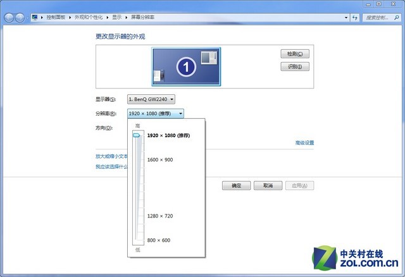Click the 检测 detect button
Viewport: 405px width, 277px height.
(x=294, y=54)
